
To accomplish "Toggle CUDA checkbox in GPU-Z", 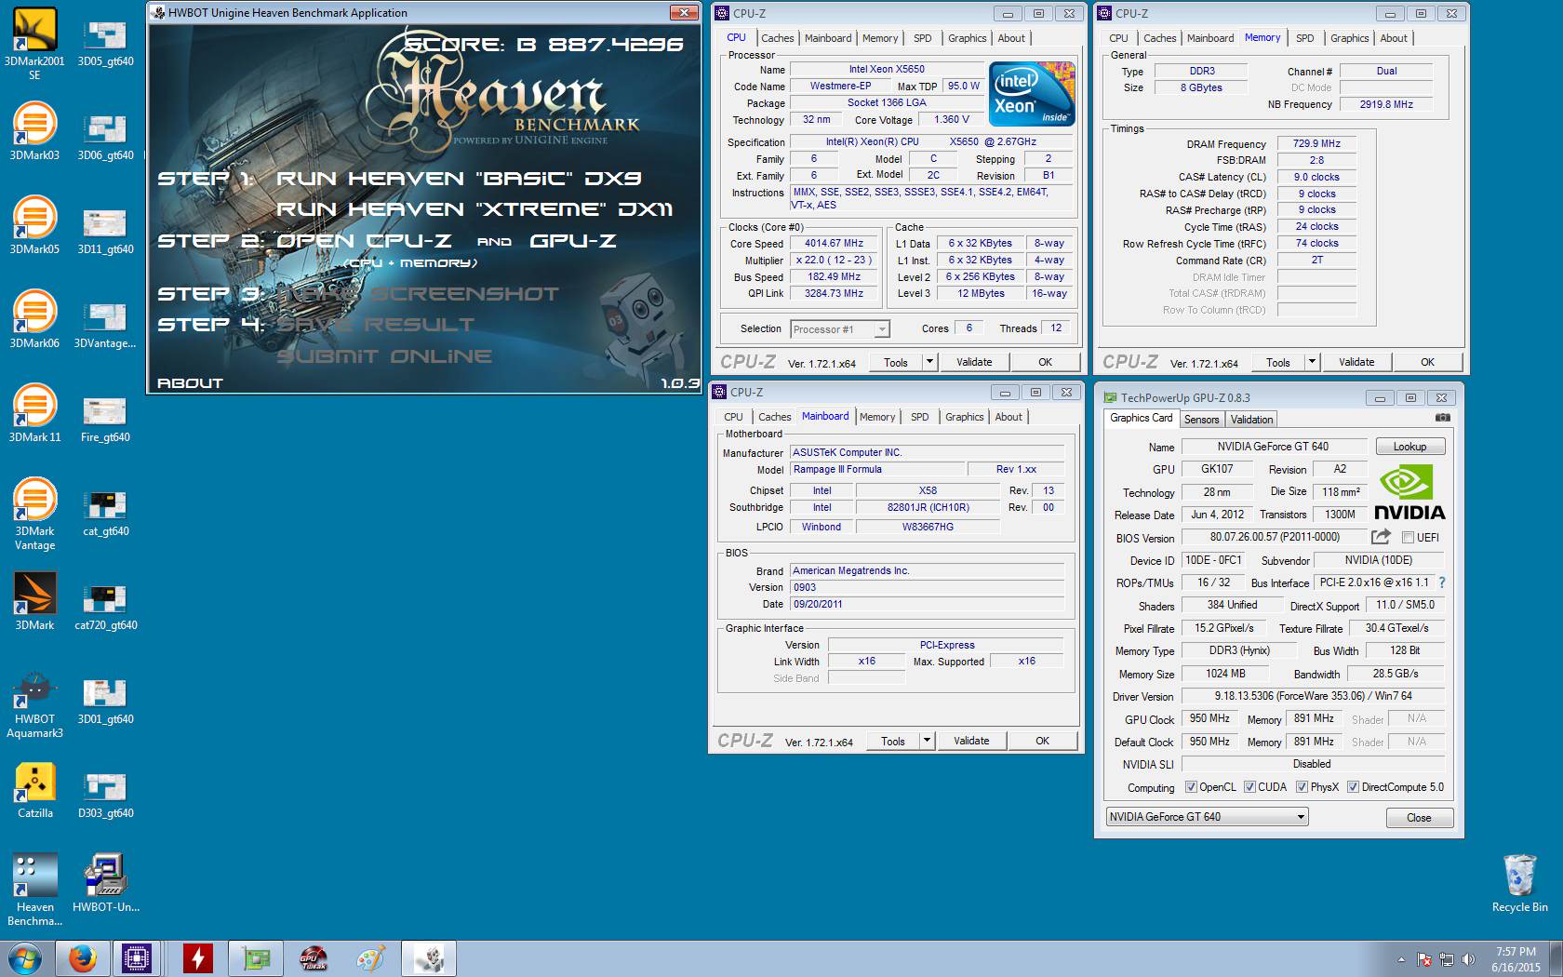I will (x=1249, y=787).
